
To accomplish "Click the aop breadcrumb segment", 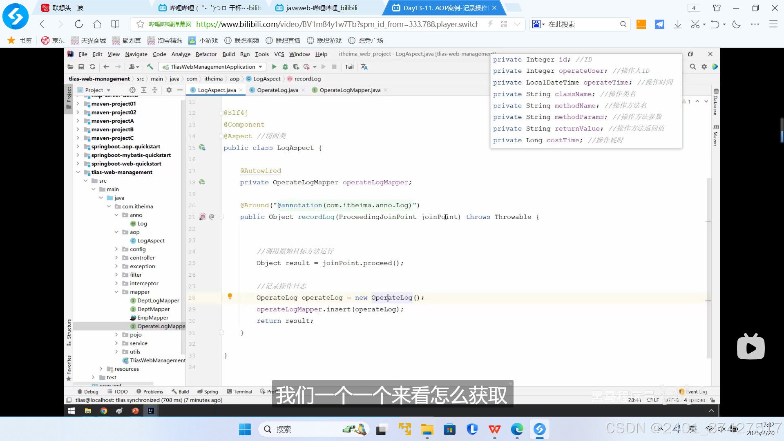I will point(235,79).
